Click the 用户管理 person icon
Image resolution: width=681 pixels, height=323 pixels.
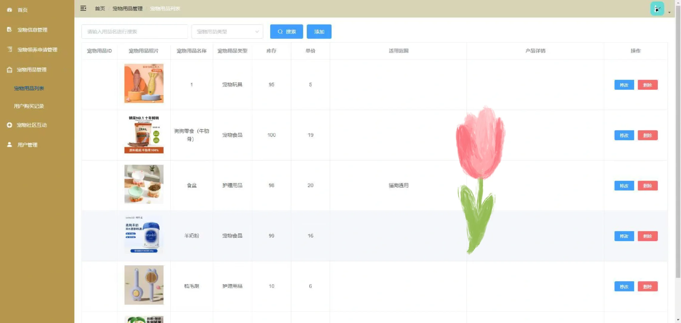[x=9, y=145]
